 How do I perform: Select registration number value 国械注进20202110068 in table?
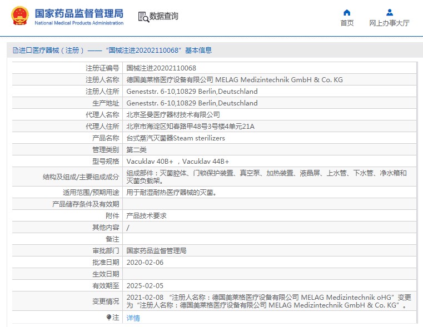click(161, 68)
